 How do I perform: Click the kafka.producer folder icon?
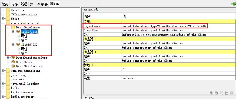click(8, 97)
